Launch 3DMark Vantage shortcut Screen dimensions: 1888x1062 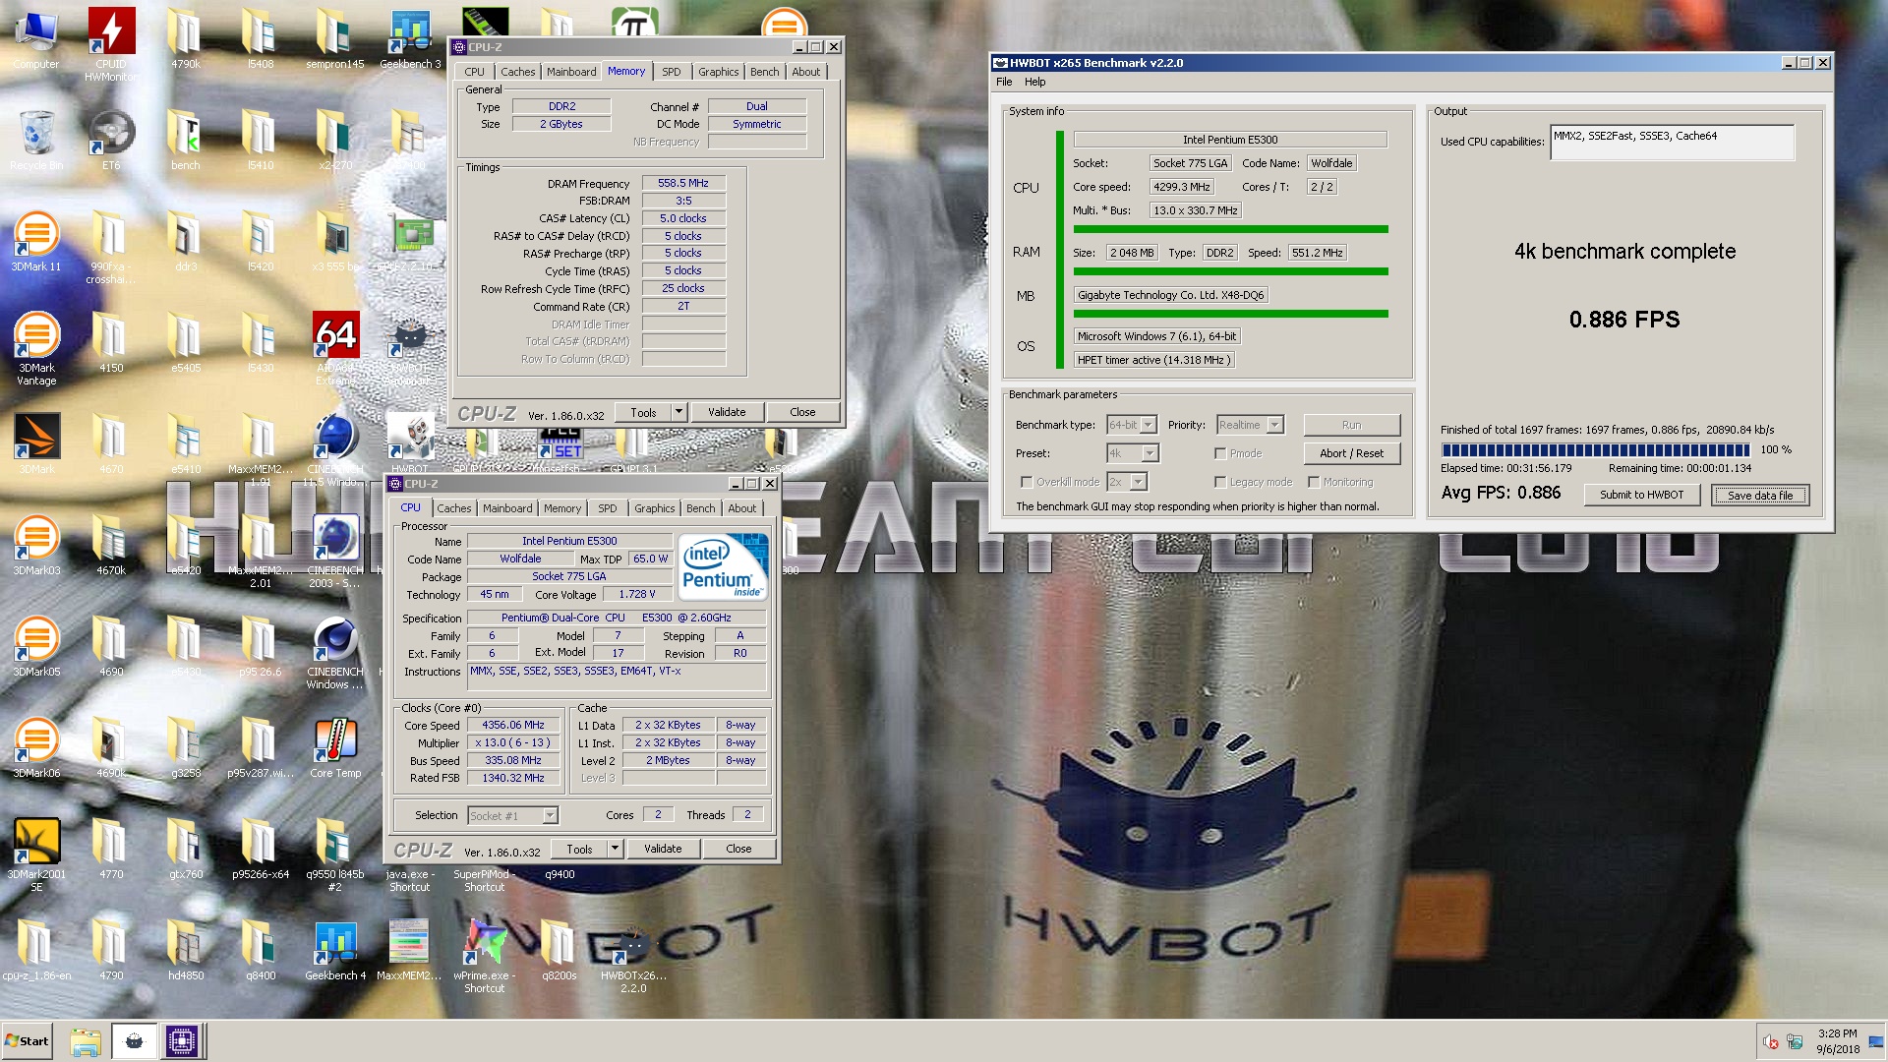(36, 346)
